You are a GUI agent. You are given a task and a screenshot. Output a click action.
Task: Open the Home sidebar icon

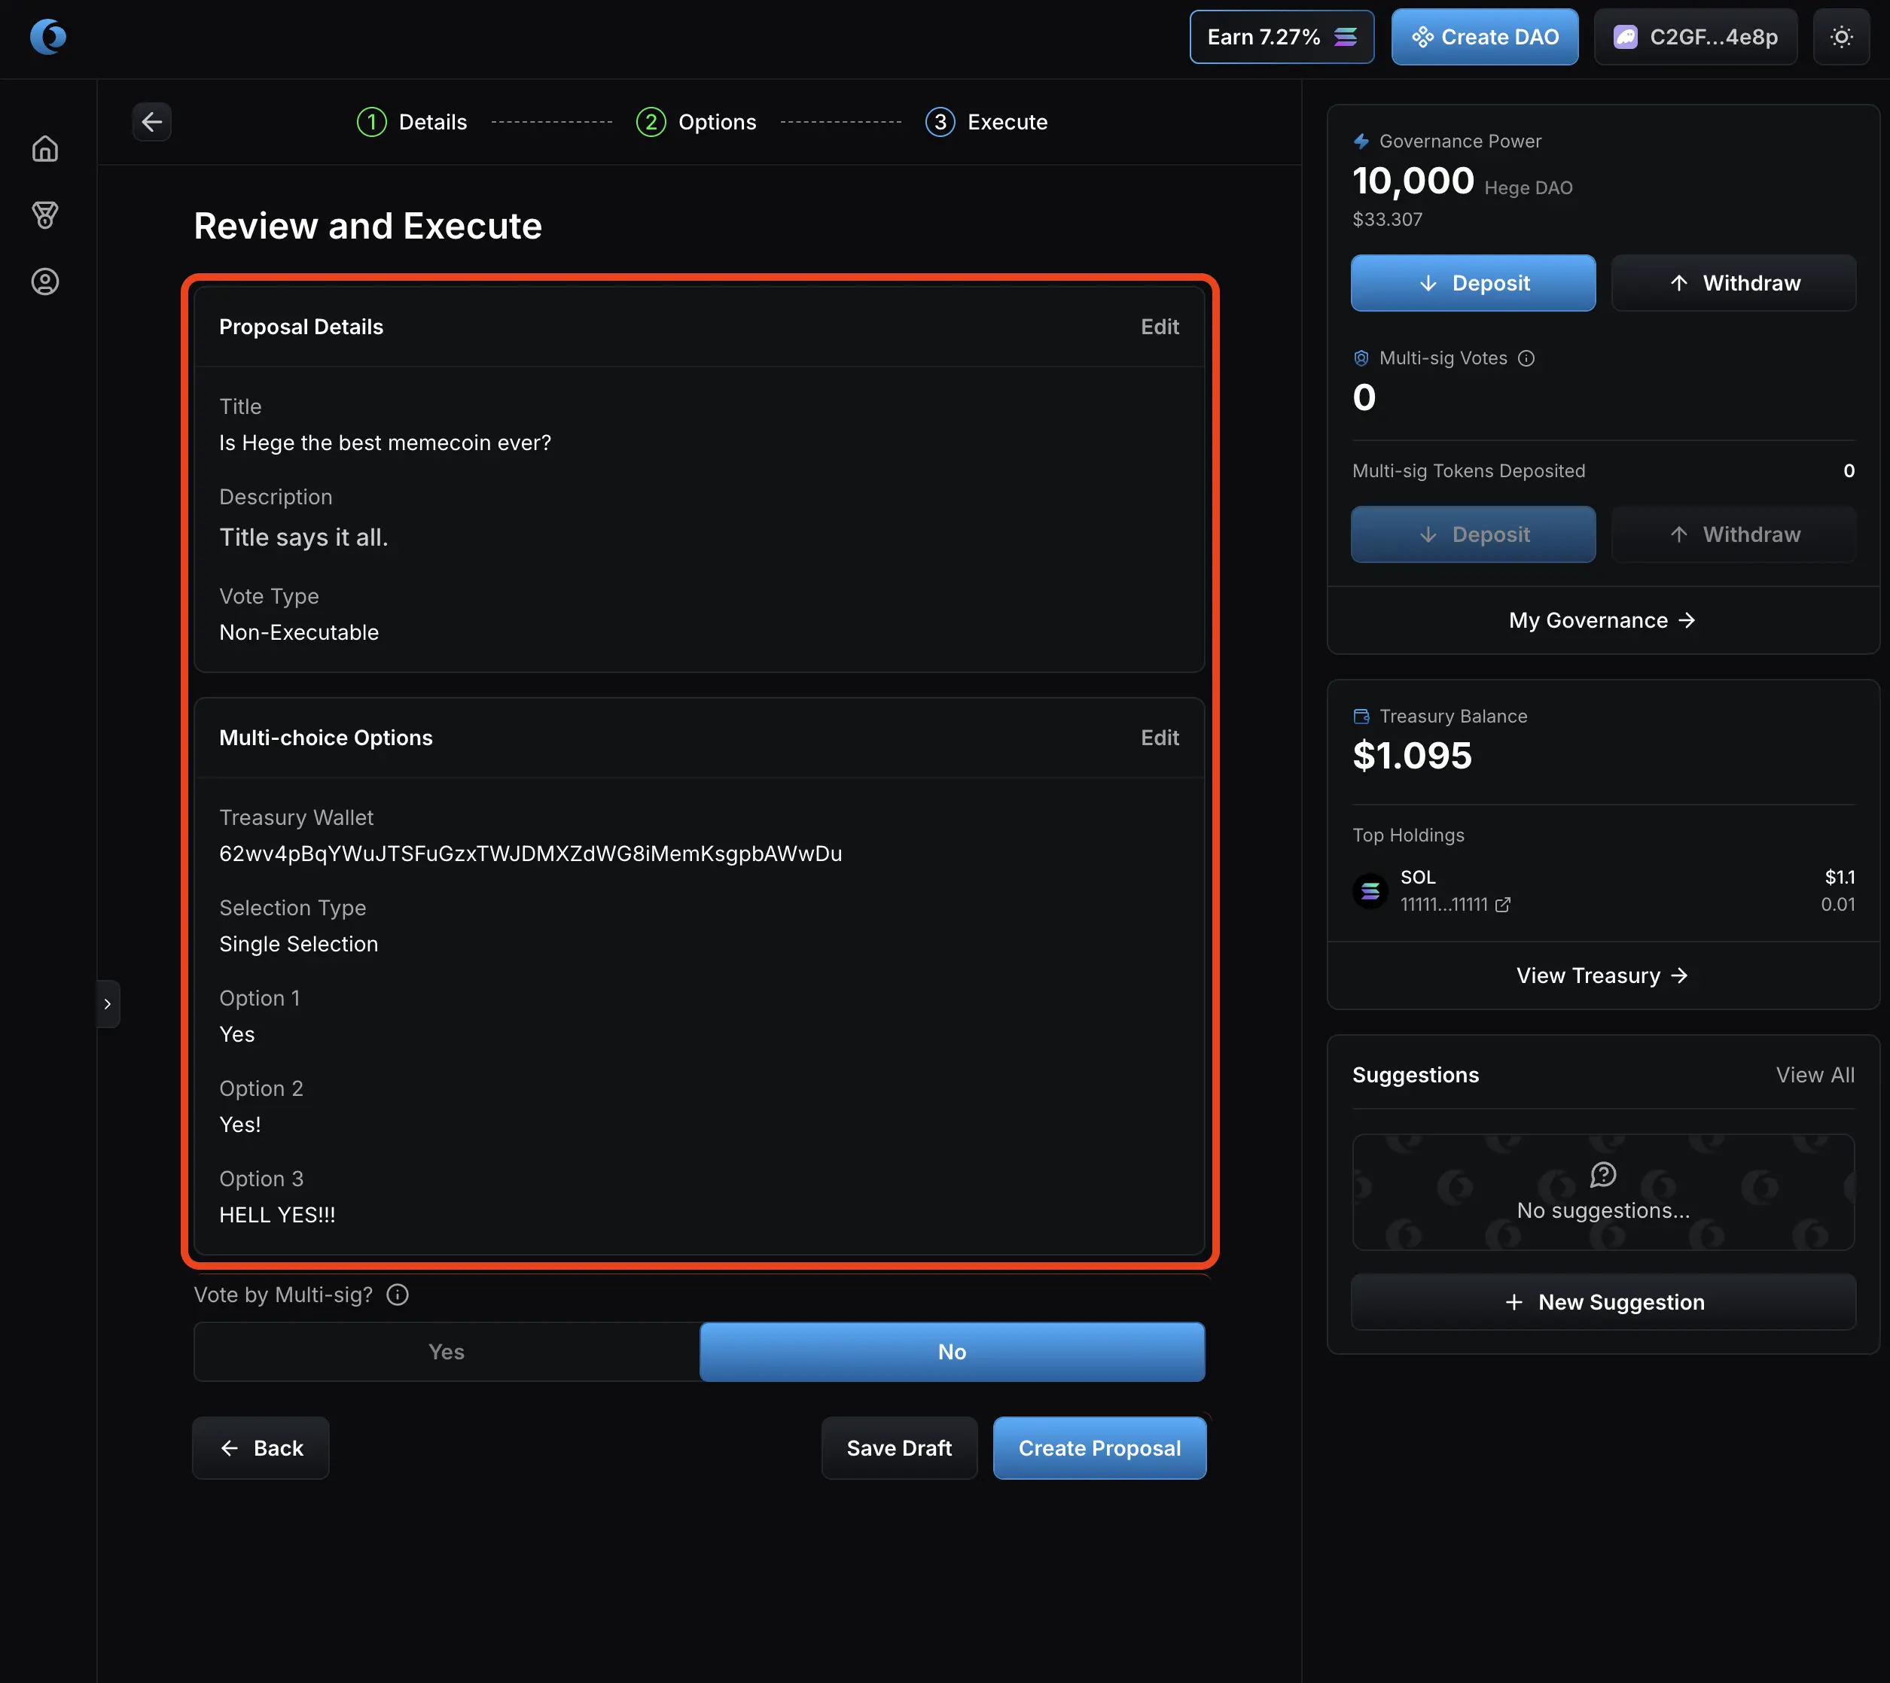point(45,149)
